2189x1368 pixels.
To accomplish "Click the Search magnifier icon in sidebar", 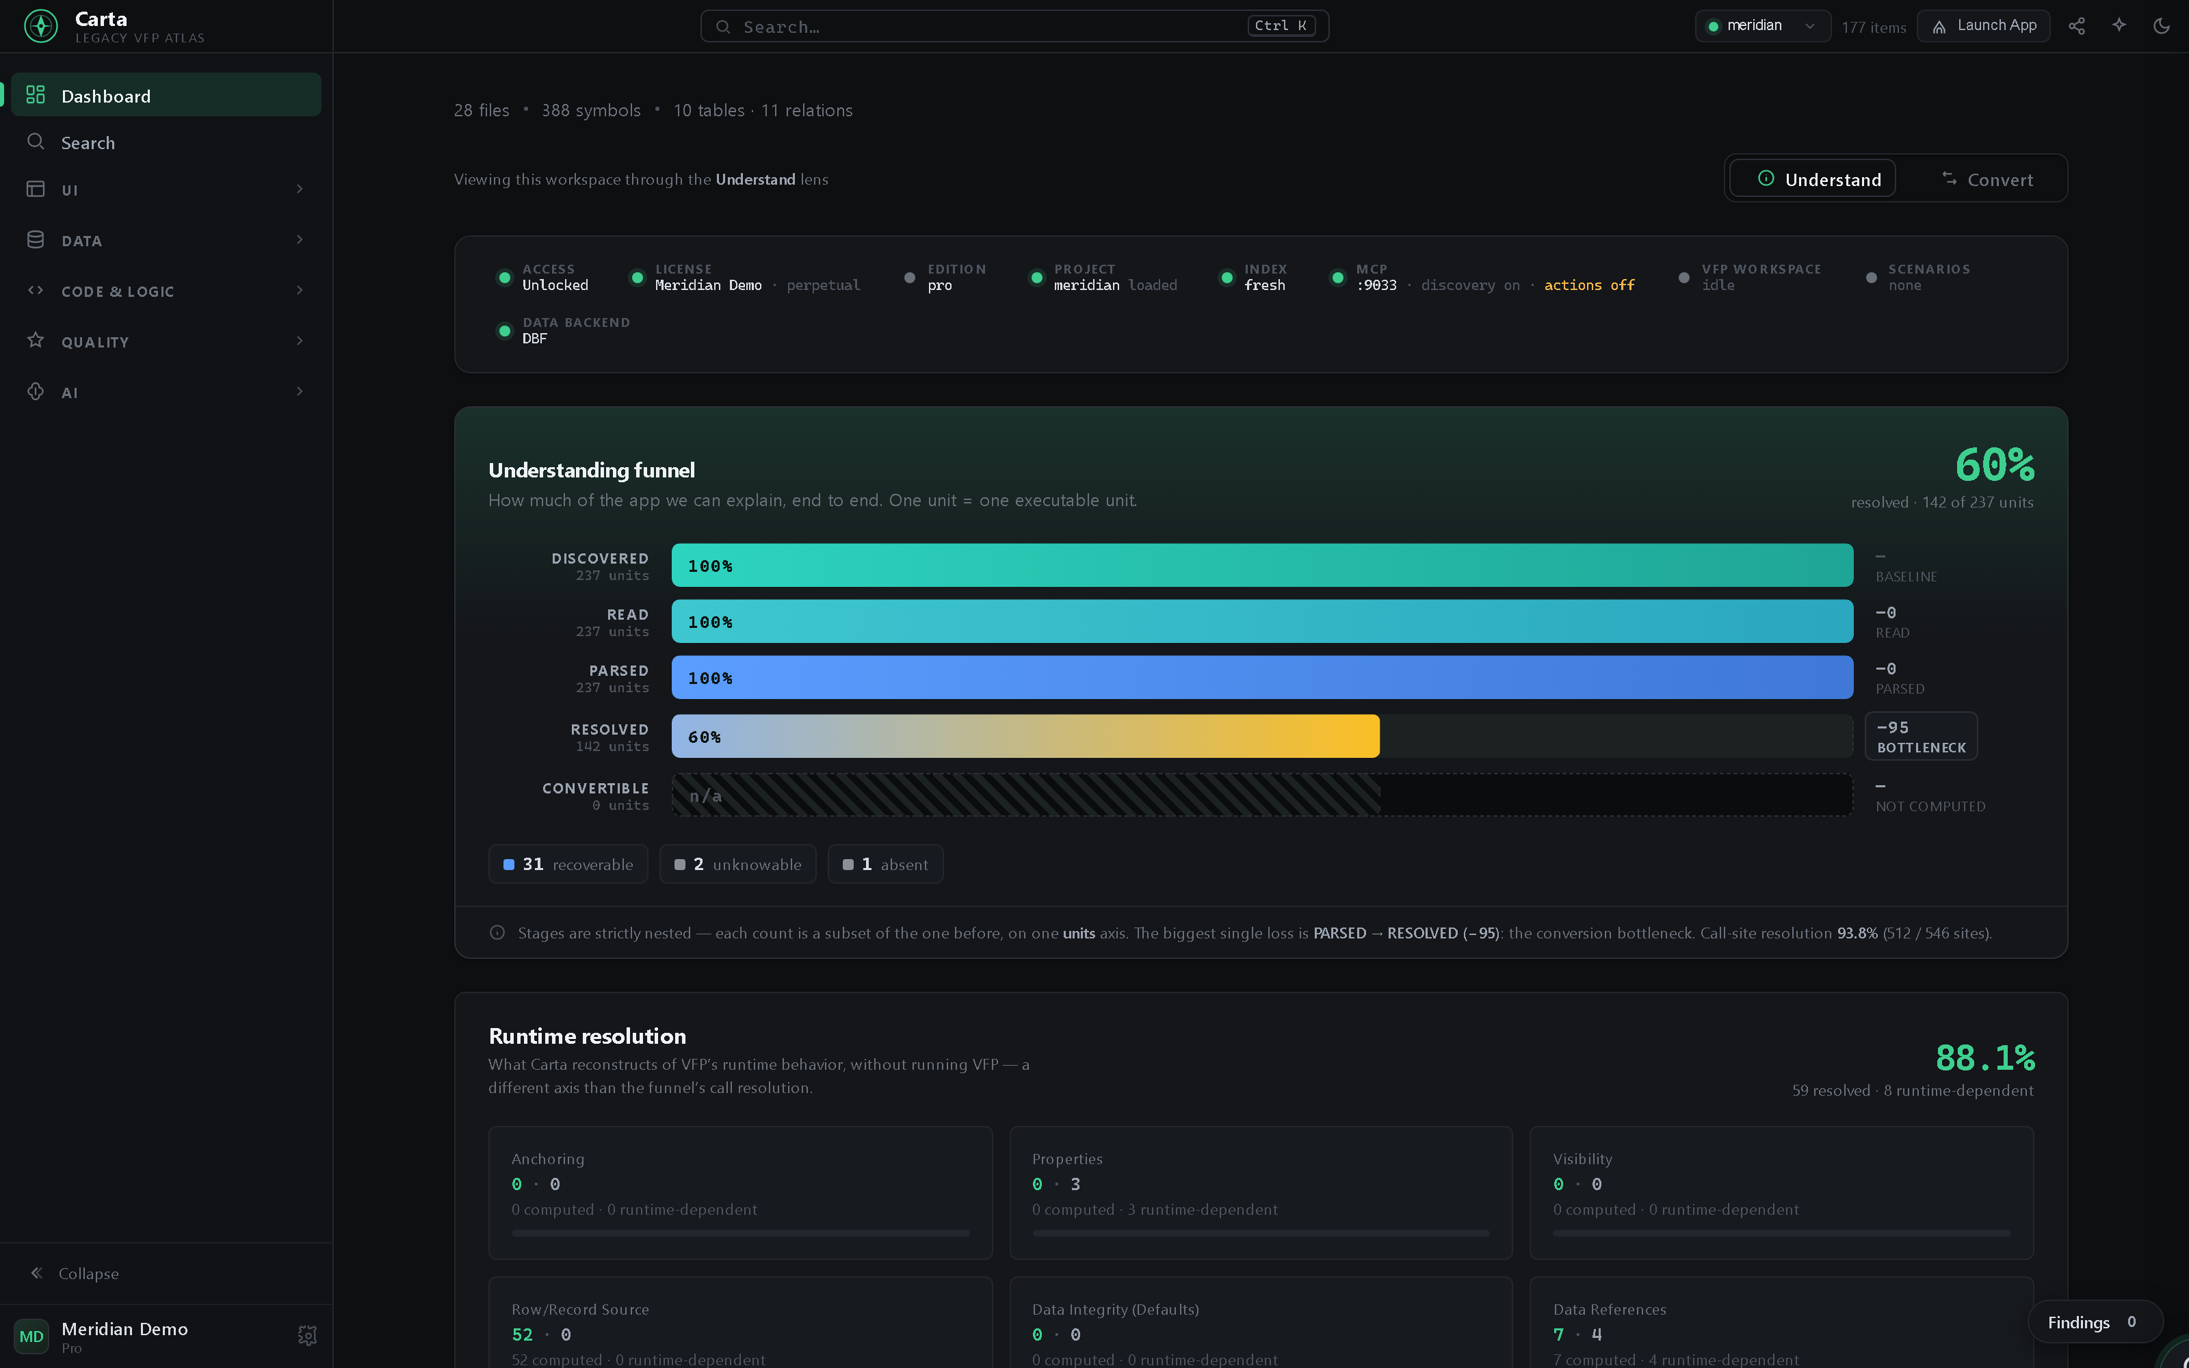I will (x=36, y=142).
